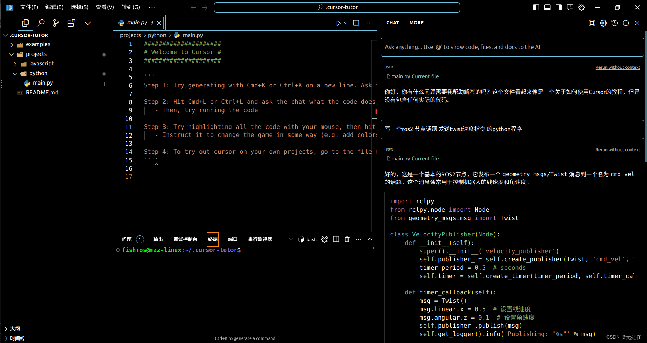
Task: Open the Search magnifier in sidebar
Action: click(41, 23)
